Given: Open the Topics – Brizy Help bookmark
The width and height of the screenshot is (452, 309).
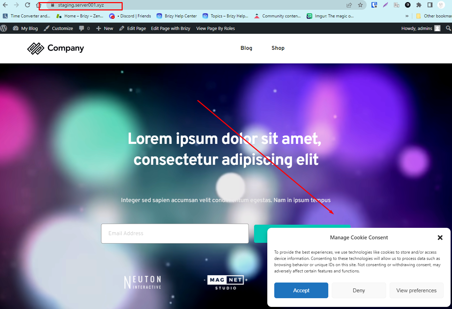Looking at the screenshot, I should [225, 16].
